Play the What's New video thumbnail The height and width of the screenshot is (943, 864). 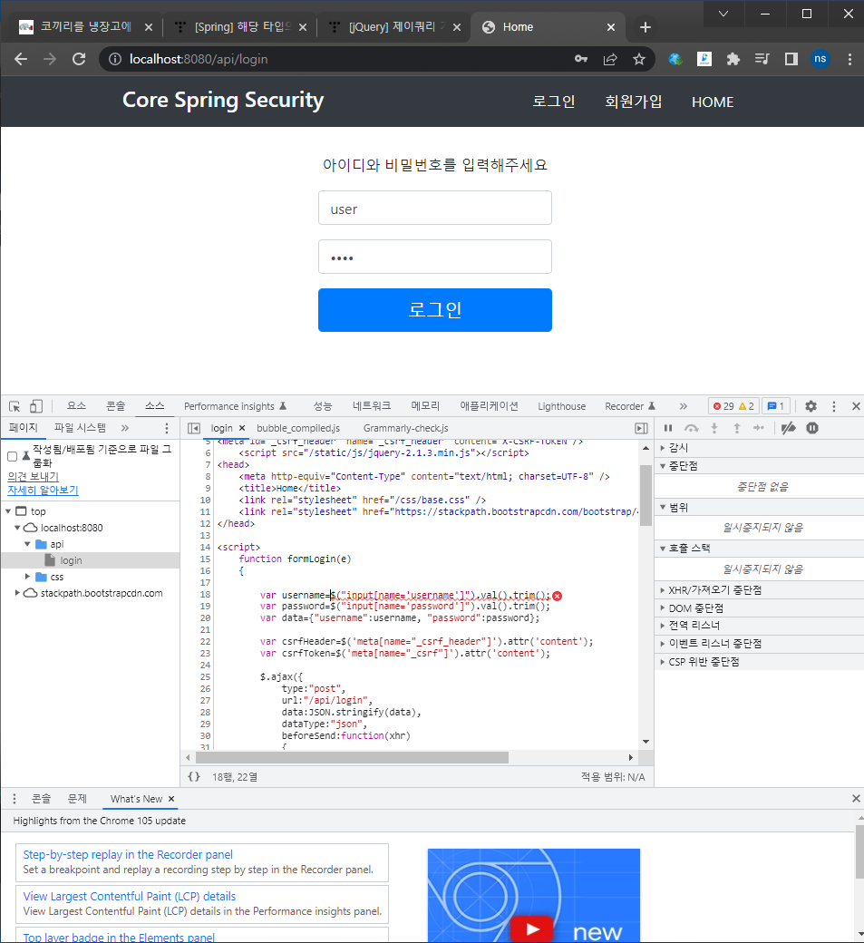pyautogui.click(x=533, y=929)
